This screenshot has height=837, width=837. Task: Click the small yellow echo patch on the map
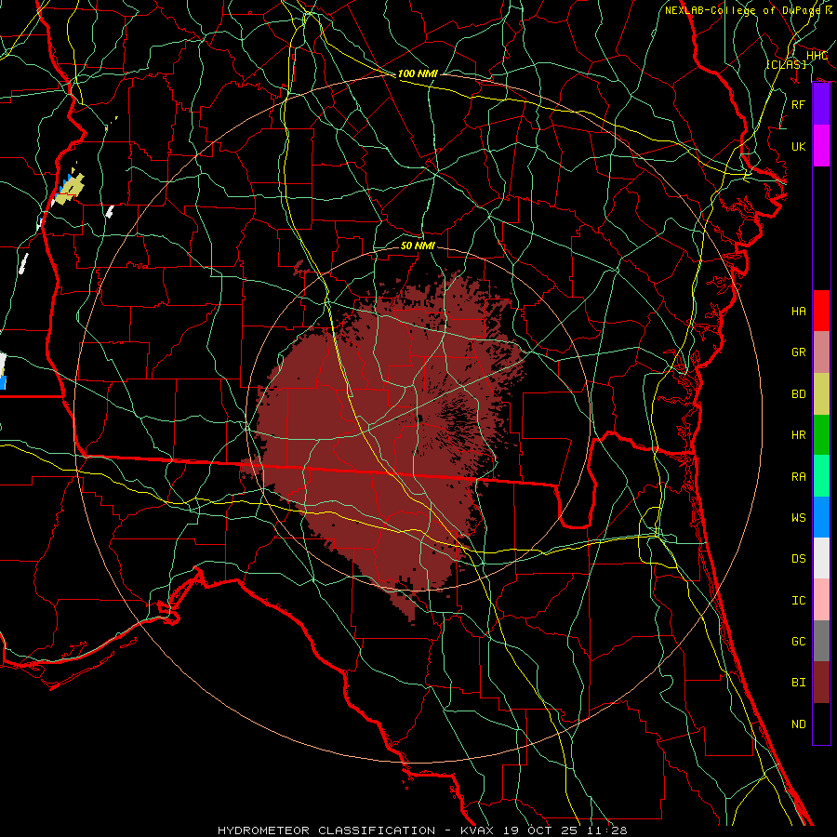point(70,188)
